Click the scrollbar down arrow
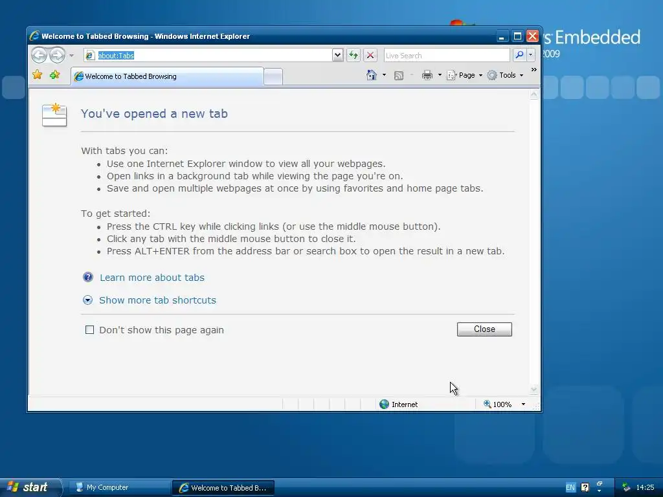The width and height of the screenshot is (663, 497). click(534, 389)
